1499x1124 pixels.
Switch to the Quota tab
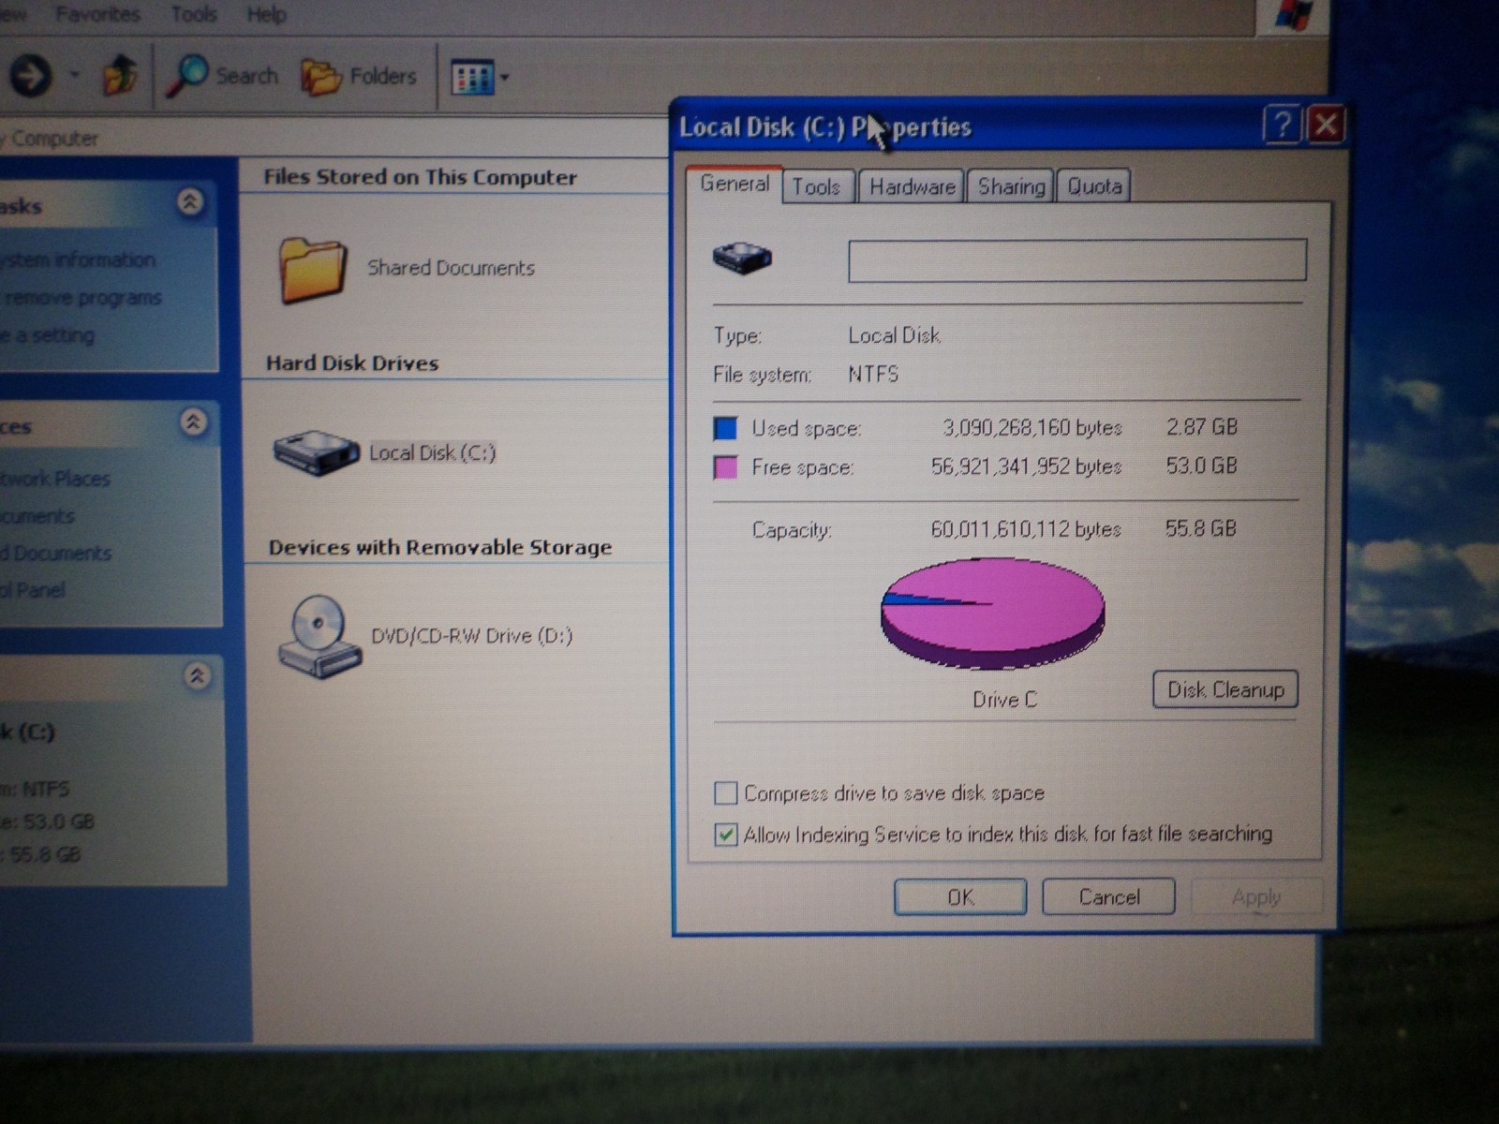(x=1094, y=186)
